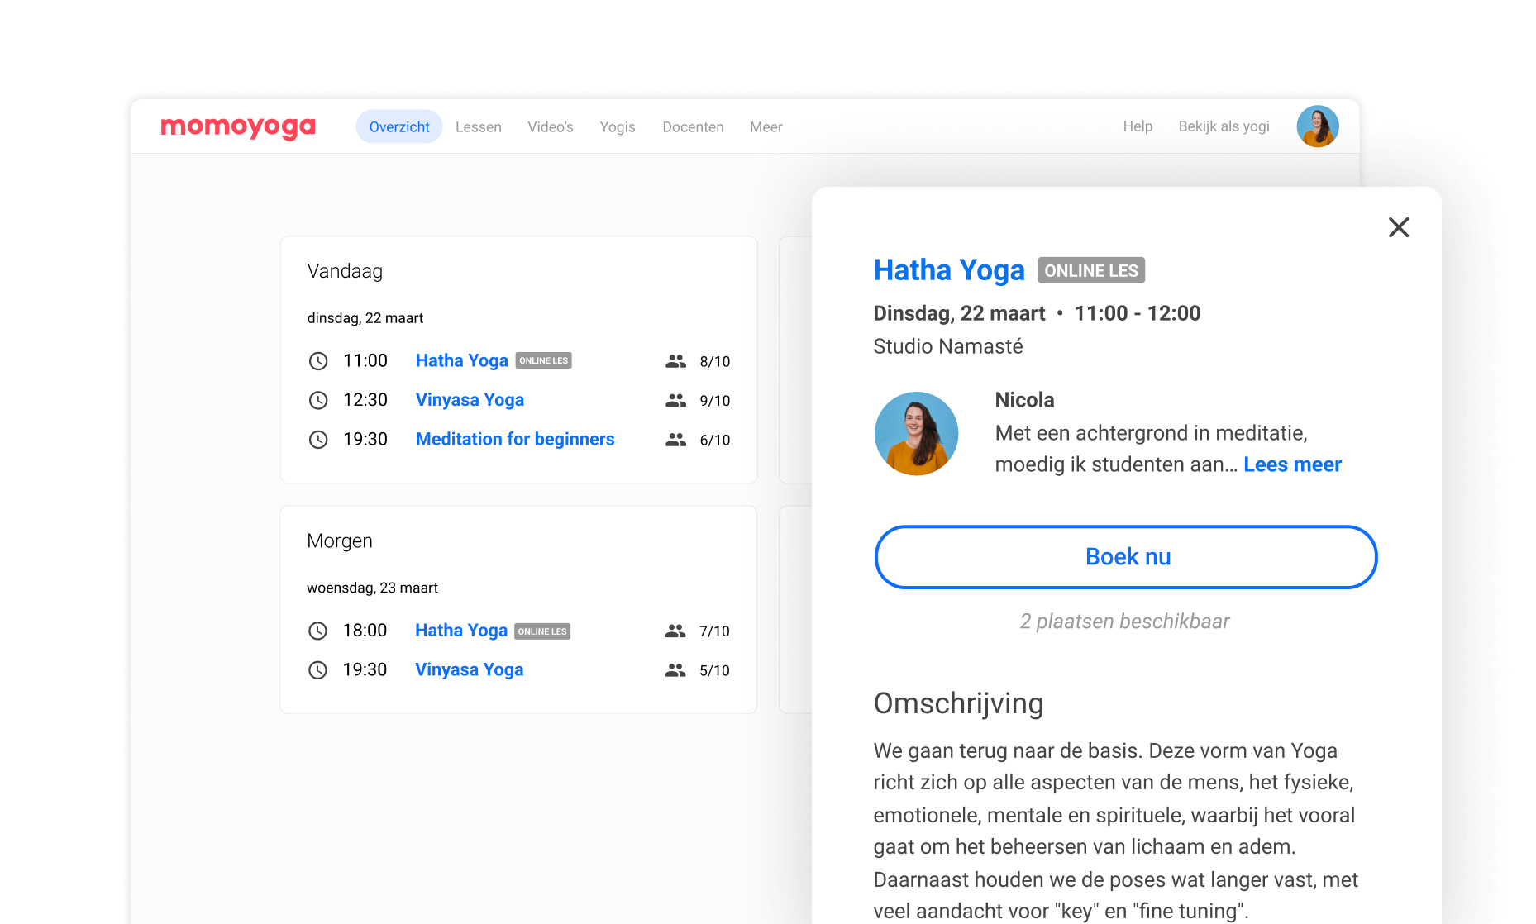The image size is (1536, 924).
Task: Expand the Meer menu
Action: 766,127
